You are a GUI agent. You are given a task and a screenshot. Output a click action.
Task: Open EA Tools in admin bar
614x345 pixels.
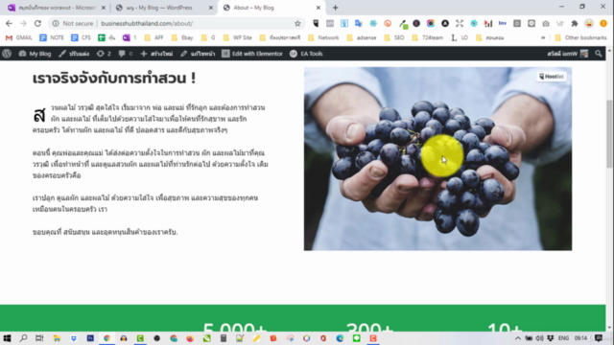pos(306,54)
